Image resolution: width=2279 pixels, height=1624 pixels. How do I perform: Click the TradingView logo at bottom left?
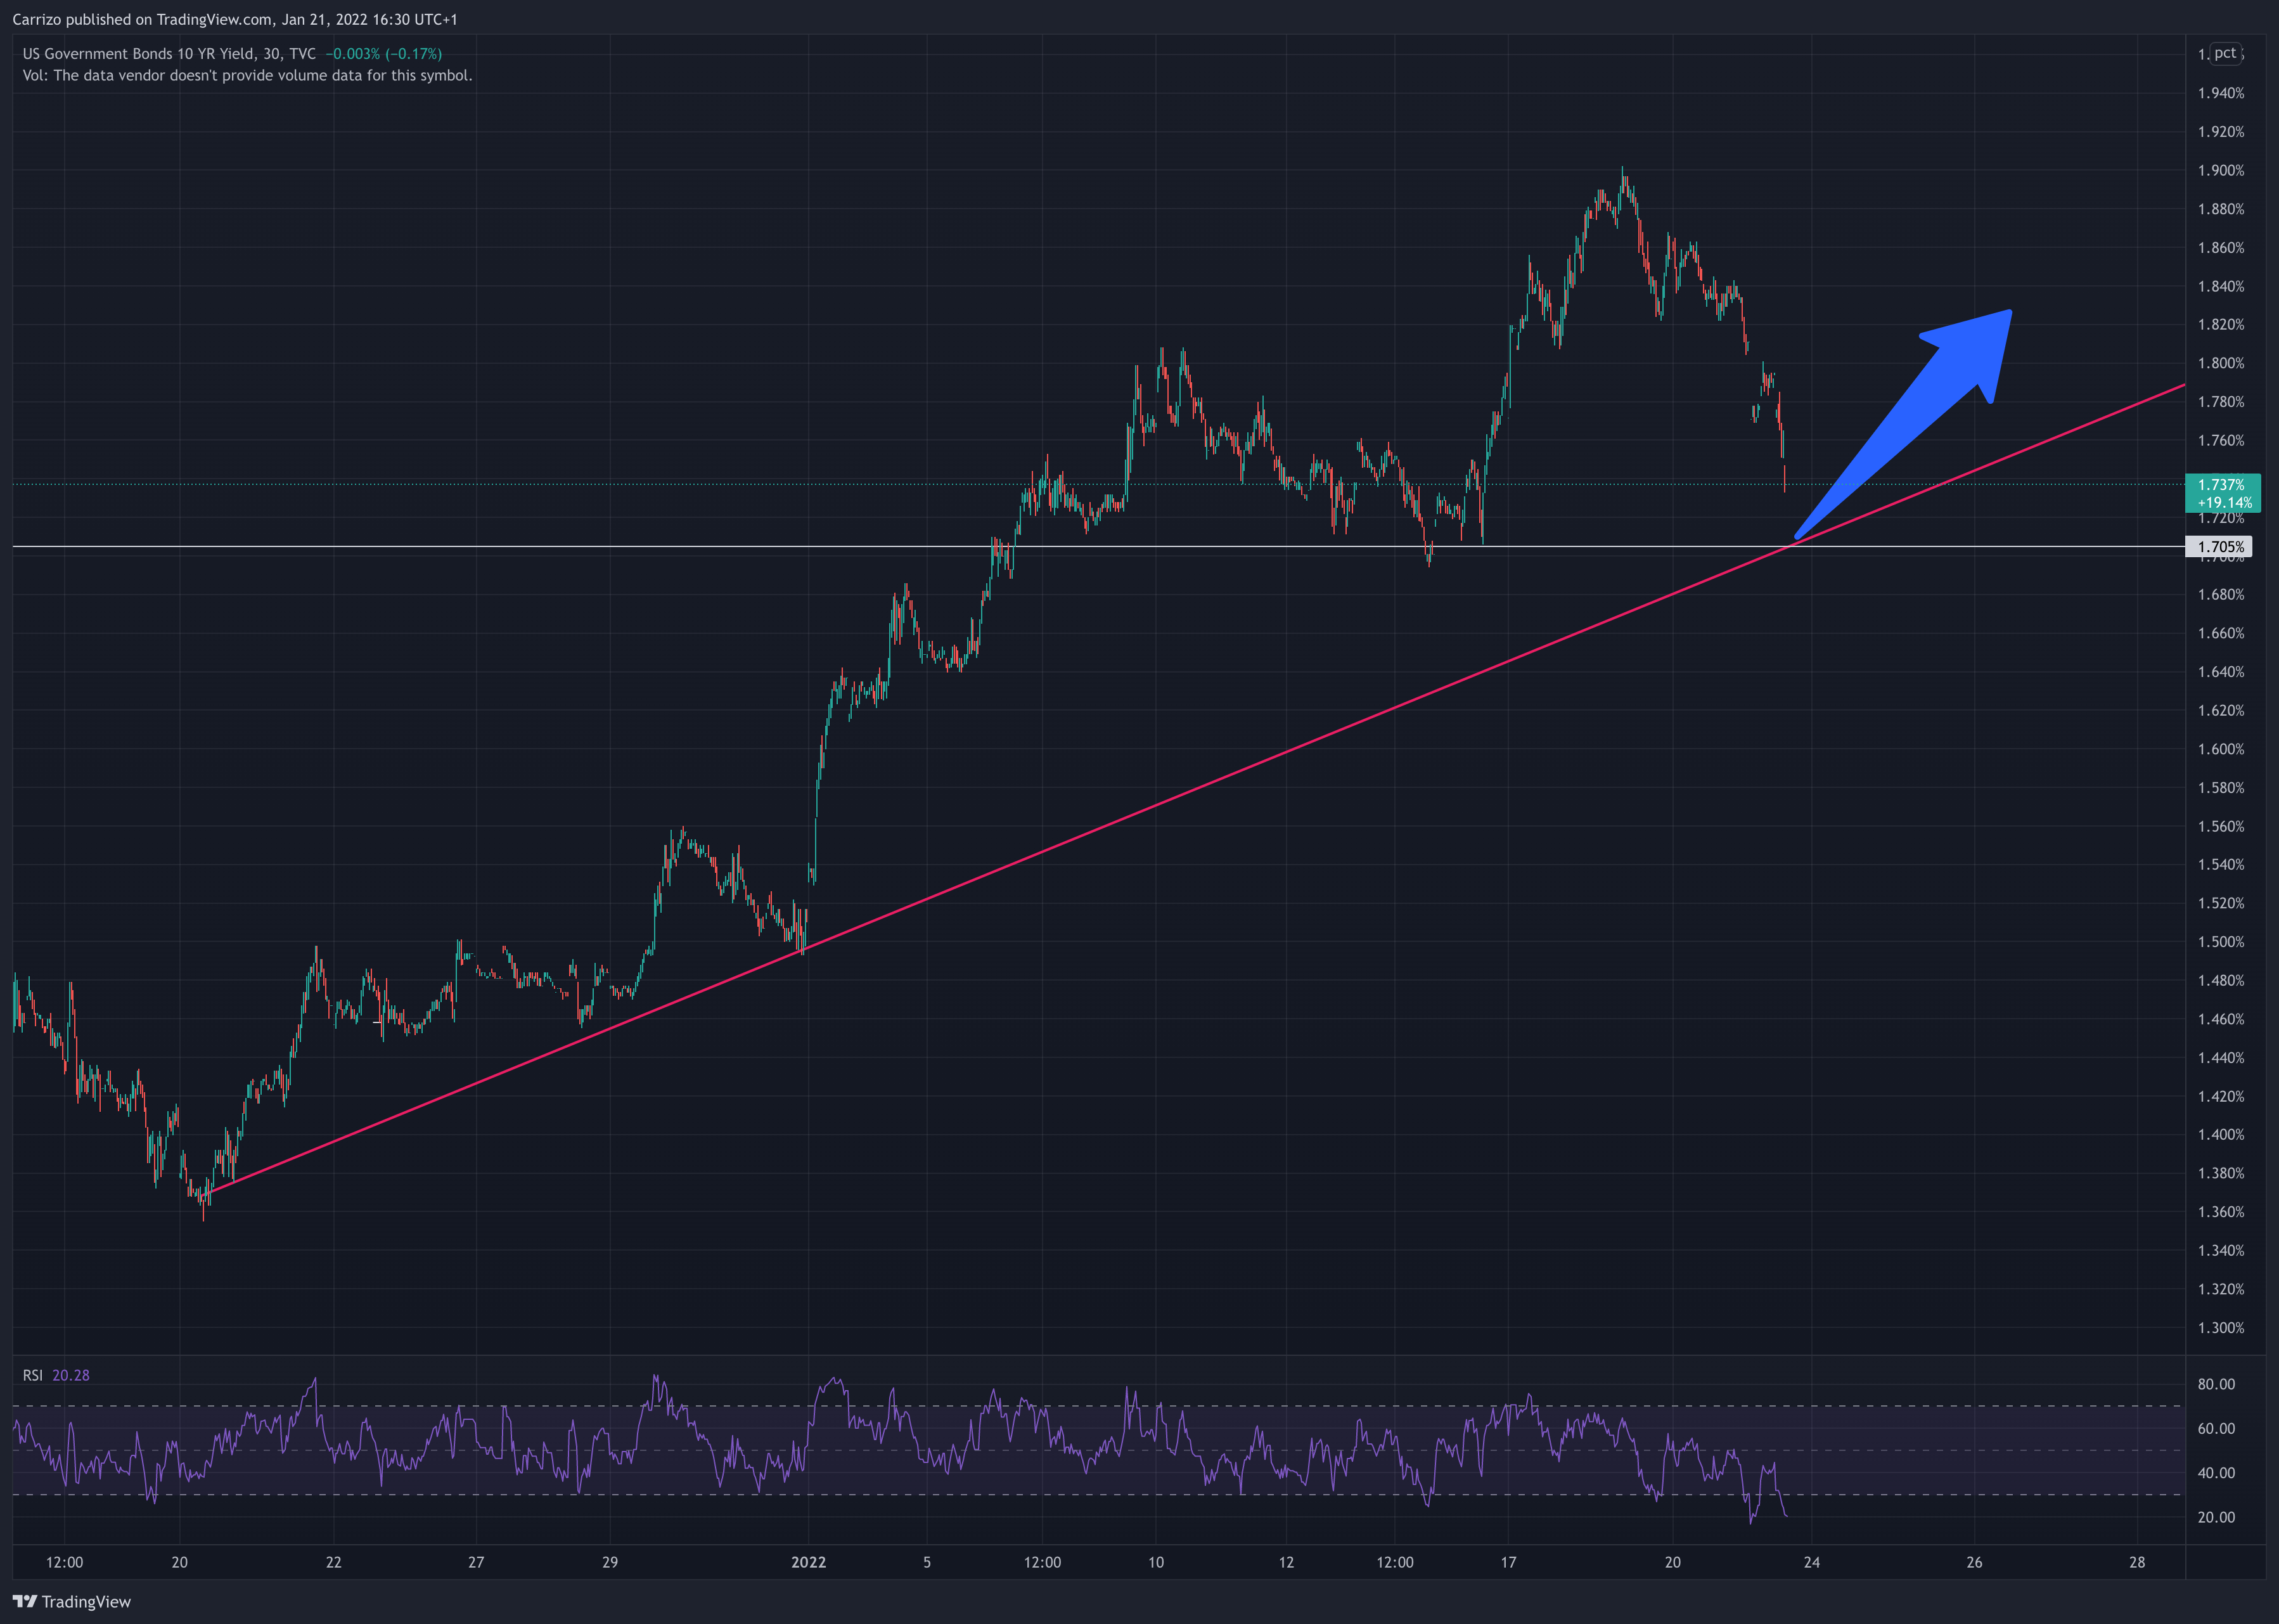click(x=72, y=1601)
